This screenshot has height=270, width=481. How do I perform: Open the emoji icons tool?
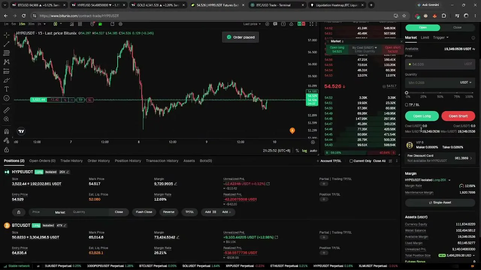6,98
